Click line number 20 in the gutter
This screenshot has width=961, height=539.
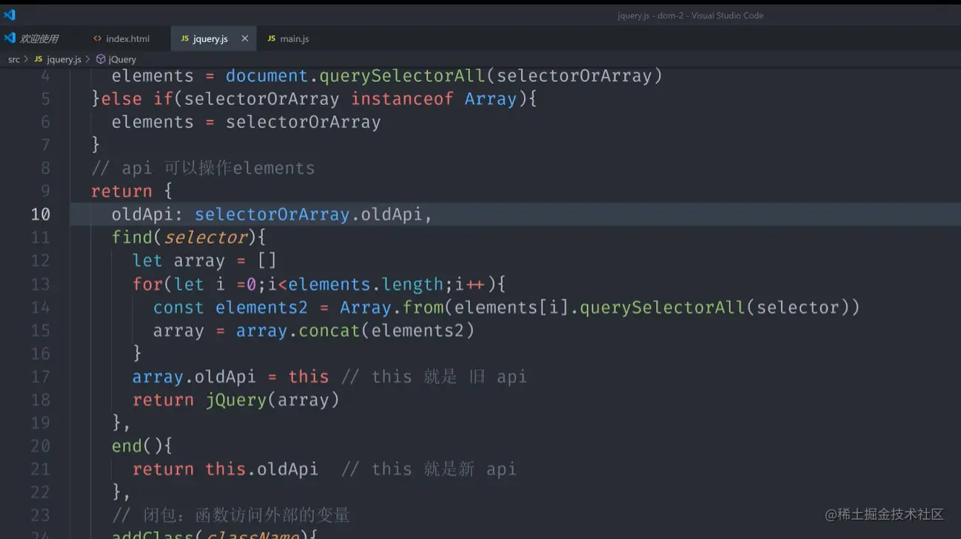click(41, 446)
